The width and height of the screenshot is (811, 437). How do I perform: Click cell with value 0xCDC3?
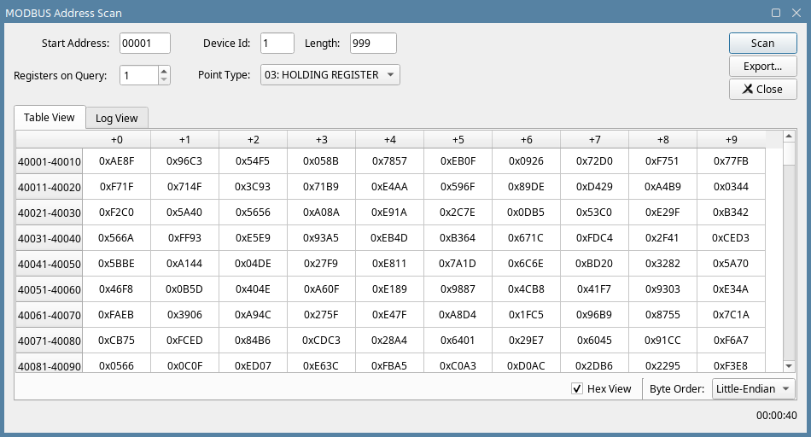pos(322,341)
